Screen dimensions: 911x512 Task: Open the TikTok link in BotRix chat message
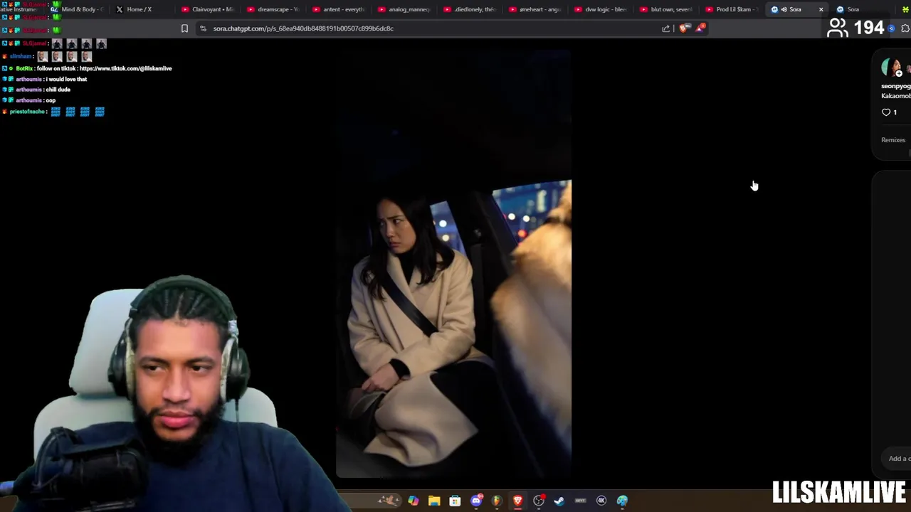coord(126,68)
